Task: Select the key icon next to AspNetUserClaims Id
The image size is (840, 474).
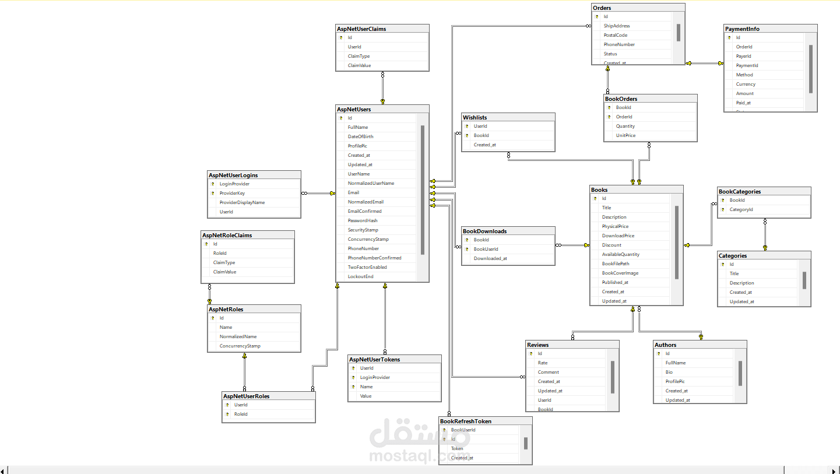Action: [341, 37]
